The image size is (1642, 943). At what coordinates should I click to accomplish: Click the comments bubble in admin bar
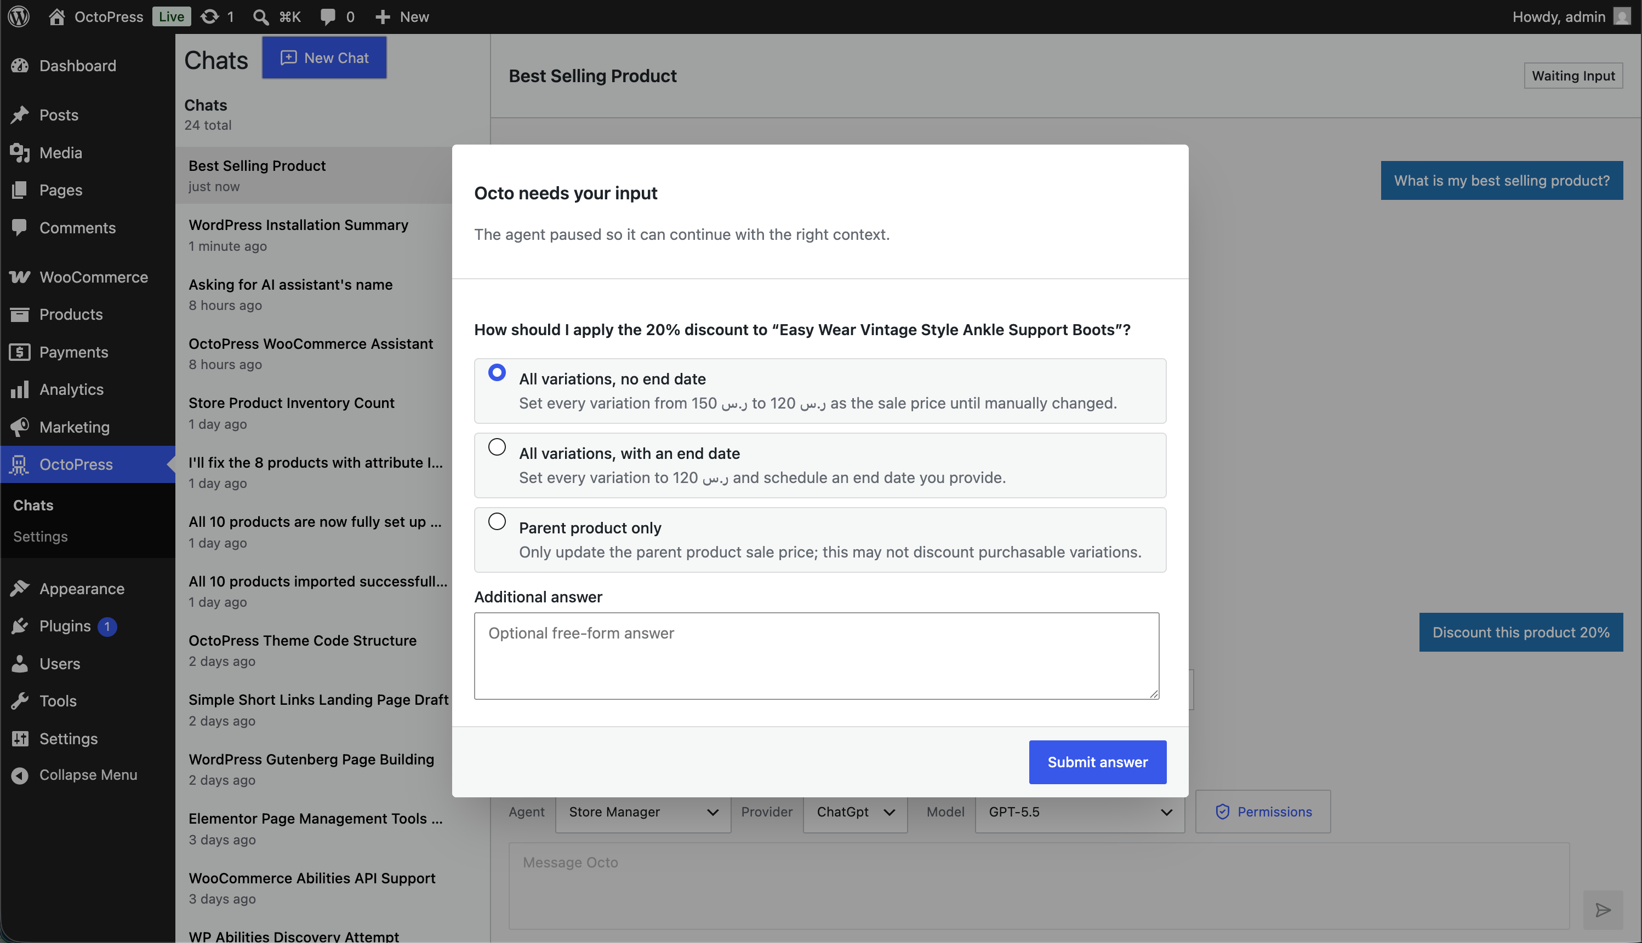pyautogui.click(x=328, y=16)
